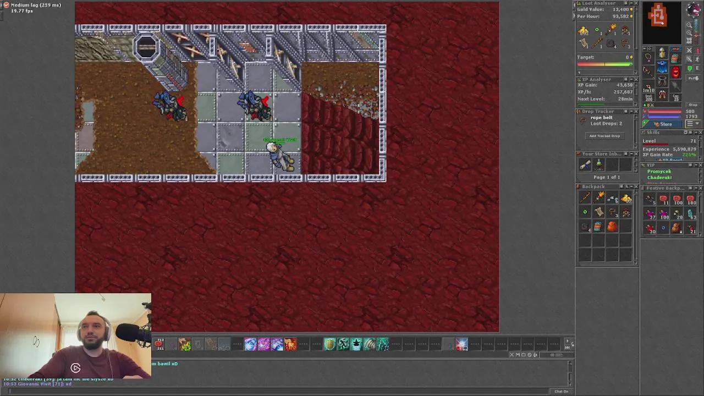
Task: Enable Expert mode via the E icon
Action: [697, 68]
